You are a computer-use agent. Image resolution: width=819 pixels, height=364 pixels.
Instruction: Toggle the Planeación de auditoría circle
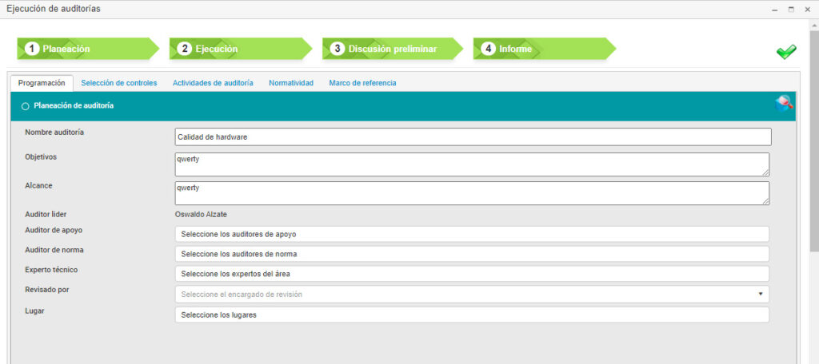click(25, 106)
